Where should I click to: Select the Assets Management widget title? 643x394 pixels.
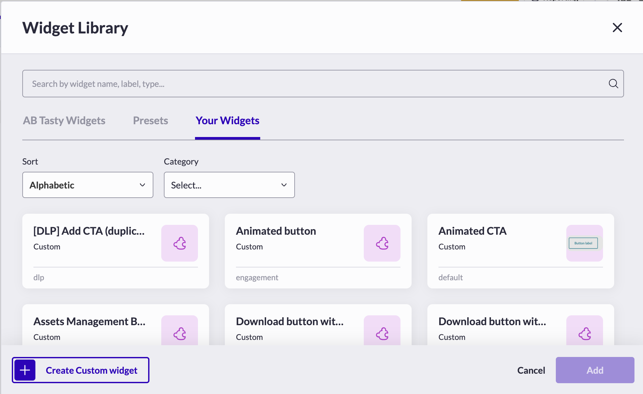click(89, 322)
